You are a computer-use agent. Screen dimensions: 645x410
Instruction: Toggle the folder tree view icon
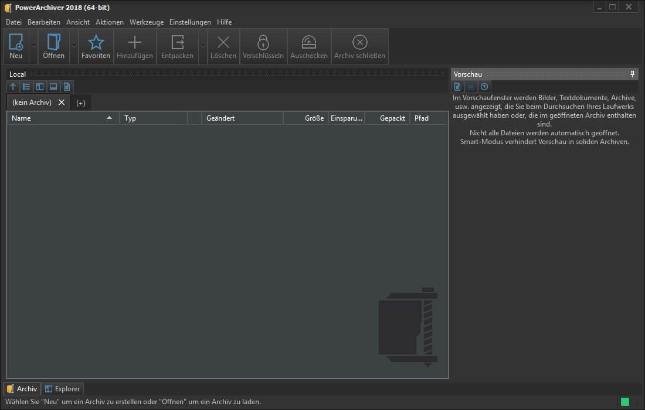pyautogui.click(x=26, y=87)
